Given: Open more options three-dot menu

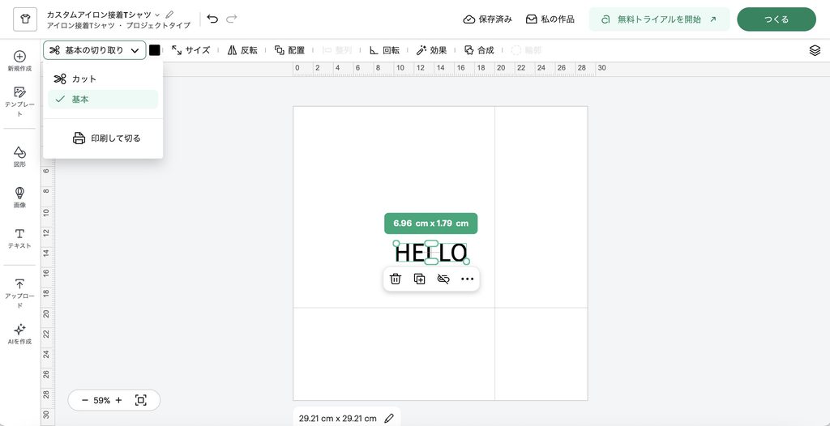Looking at the screenshot, I should coord(468,279).
